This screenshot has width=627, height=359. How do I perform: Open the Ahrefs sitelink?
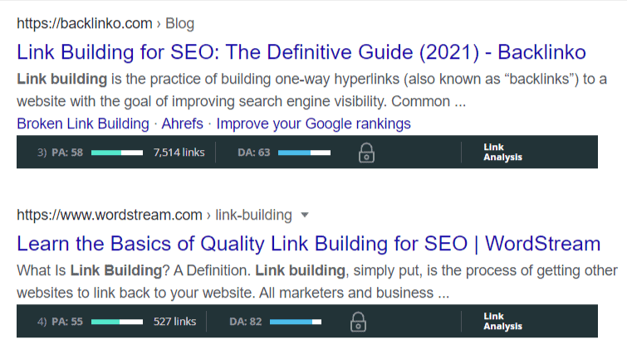[x=182, y=124]
